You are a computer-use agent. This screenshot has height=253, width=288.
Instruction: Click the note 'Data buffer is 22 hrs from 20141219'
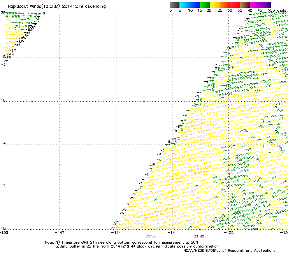click(95, 246)
